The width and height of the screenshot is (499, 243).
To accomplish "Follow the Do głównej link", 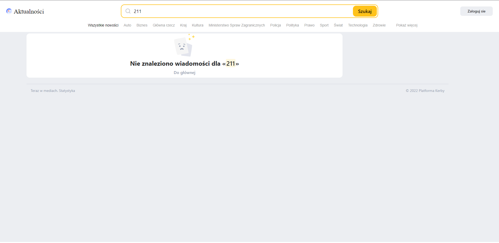I will (185, 73).
